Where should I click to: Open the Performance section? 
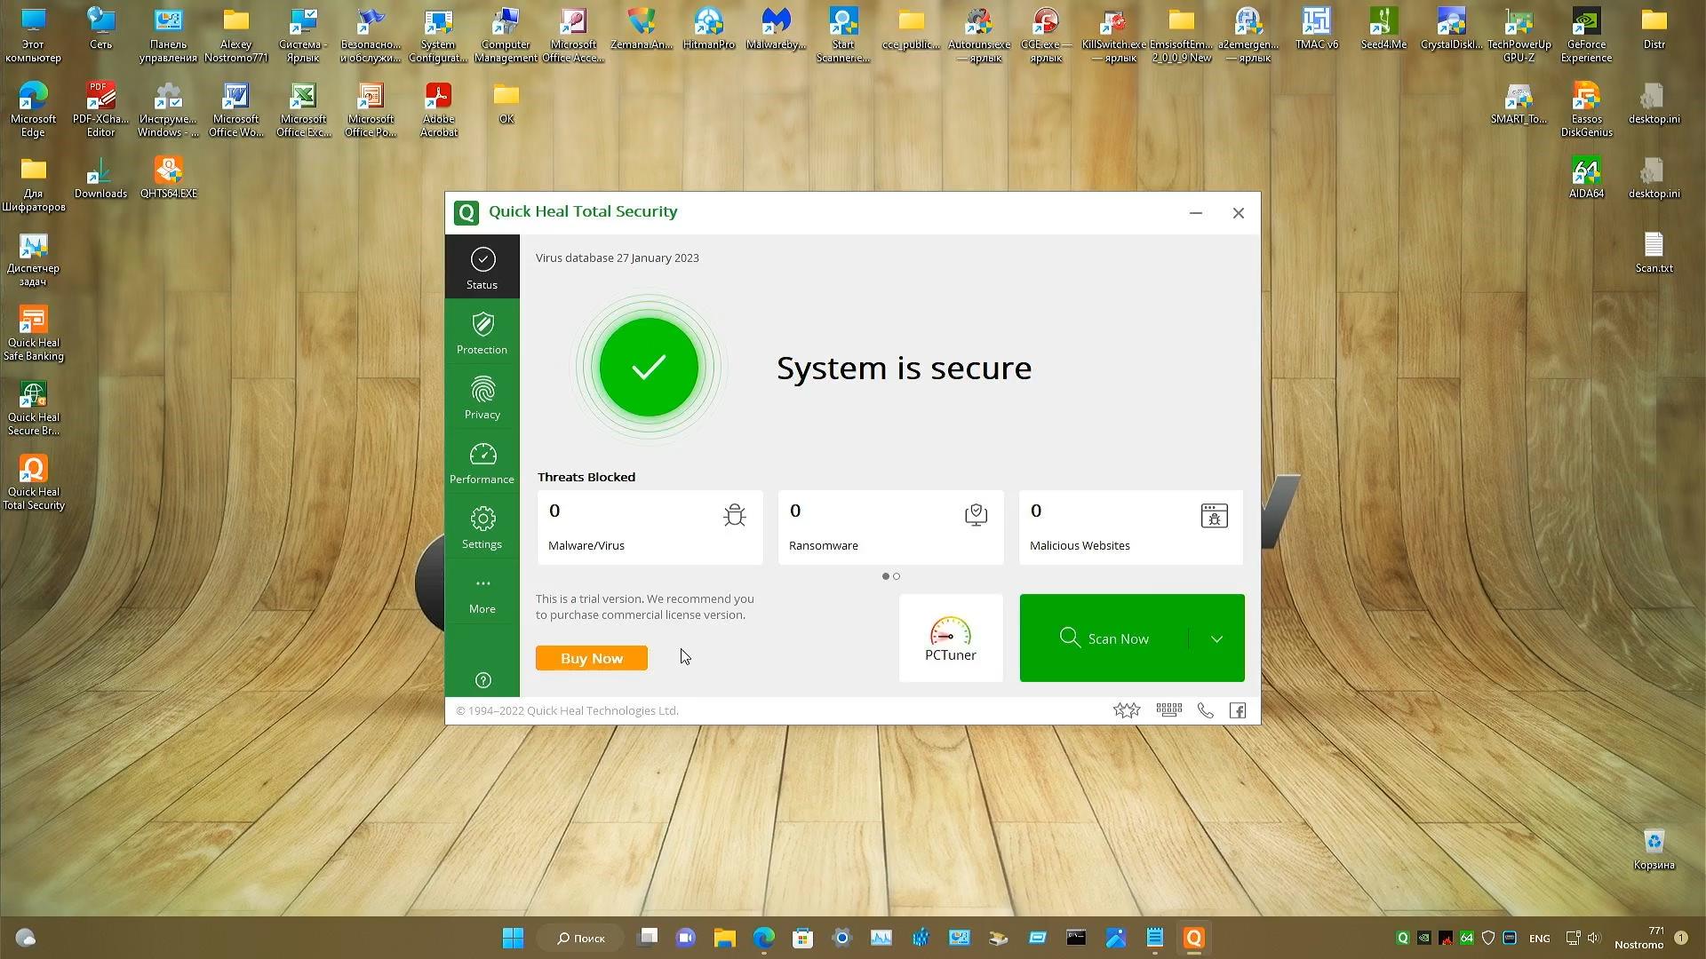click(482, 463)
